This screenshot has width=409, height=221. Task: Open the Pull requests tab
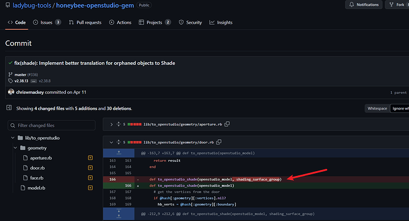pos(85,23)
